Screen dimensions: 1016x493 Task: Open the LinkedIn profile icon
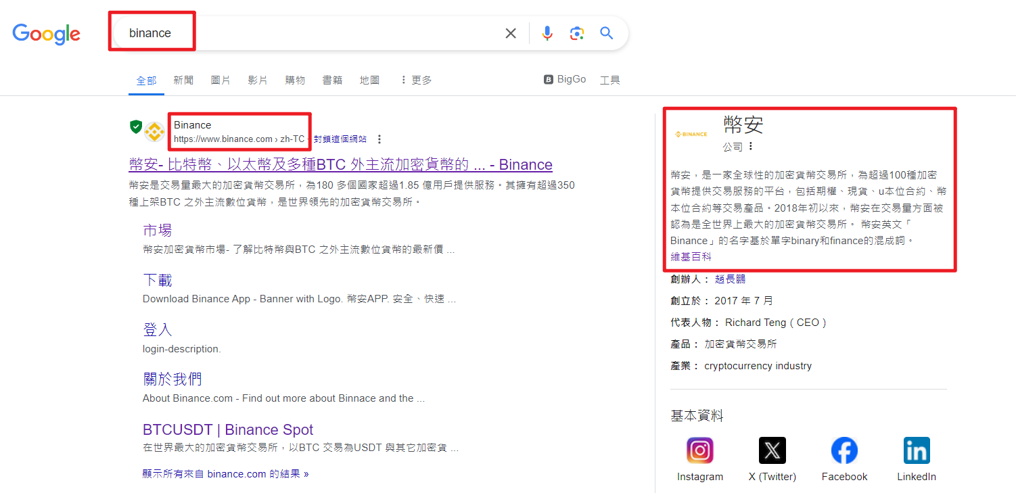pos(917,450)
